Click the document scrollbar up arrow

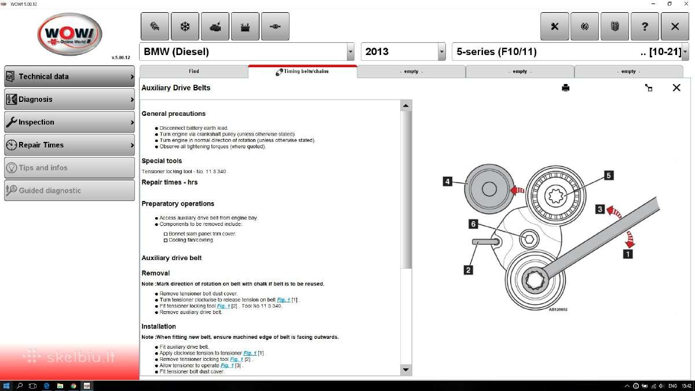(x=406, y=105)
